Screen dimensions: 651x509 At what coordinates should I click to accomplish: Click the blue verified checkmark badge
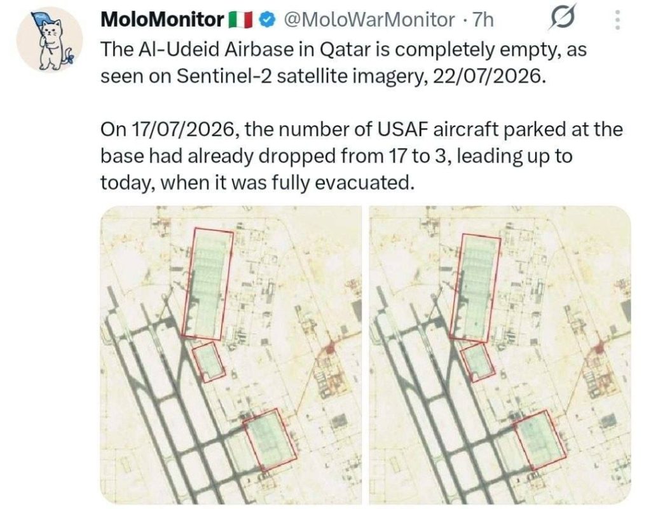267,19
